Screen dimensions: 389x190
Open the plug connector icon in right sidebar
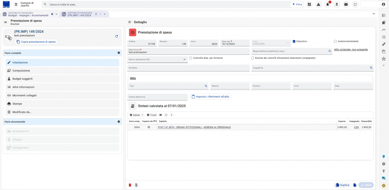(384, 44)
